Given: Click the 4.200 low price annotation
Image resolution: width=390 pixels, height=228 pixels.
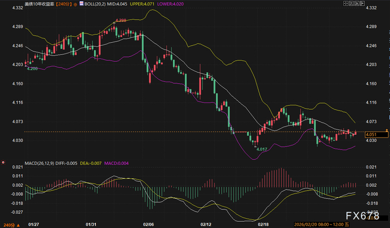Looking at the screenshot, I should [32, 68].
